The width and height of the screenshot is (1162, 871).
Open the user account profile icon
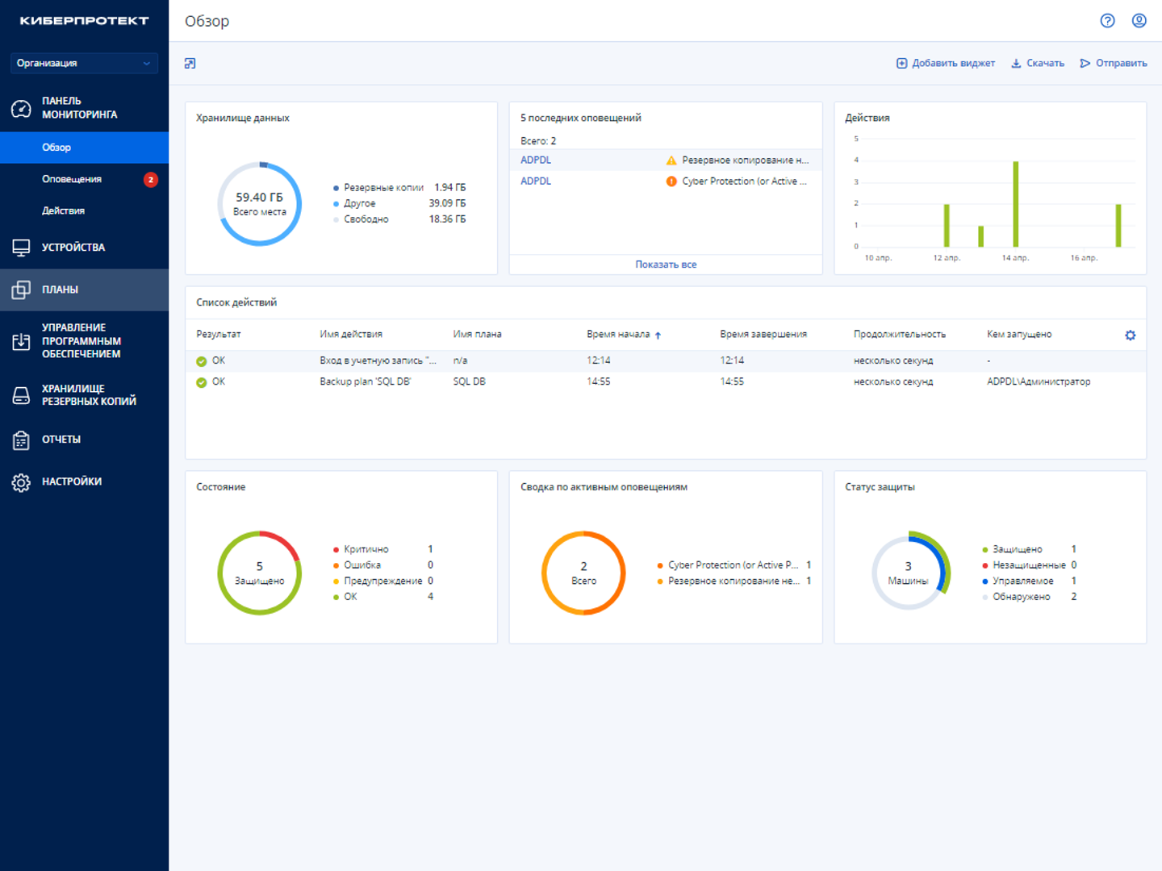point(1139,21)
